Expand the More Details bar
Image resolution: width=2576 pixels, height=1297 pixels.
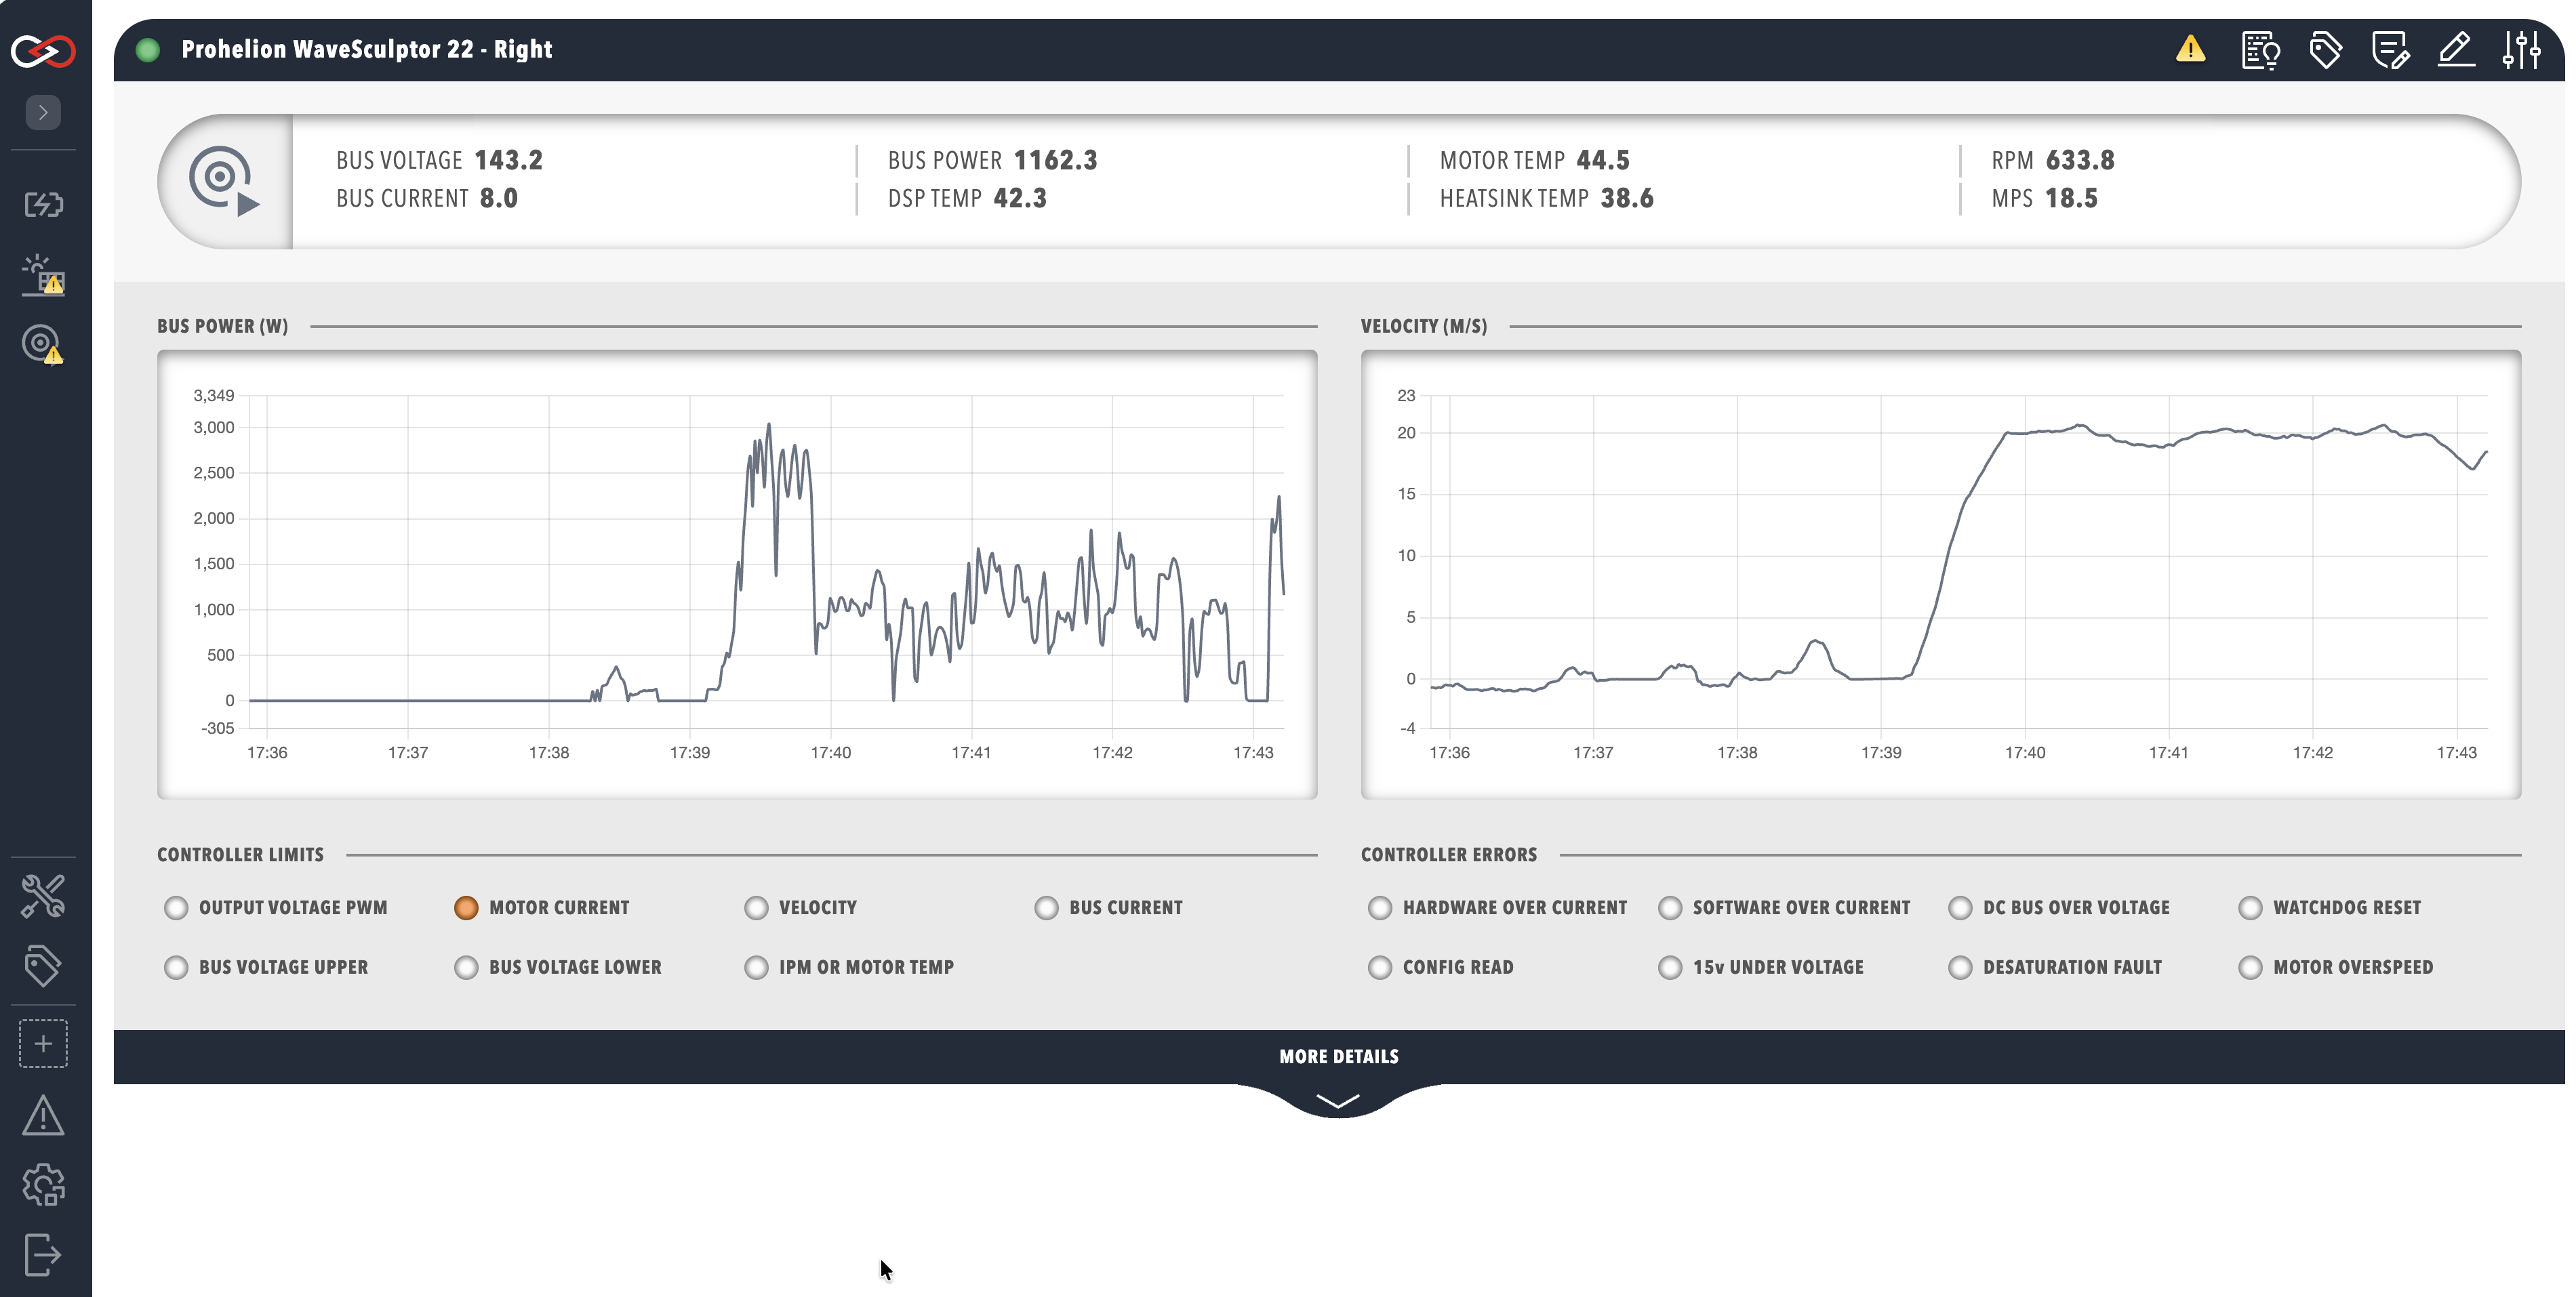(1339, 1057)
